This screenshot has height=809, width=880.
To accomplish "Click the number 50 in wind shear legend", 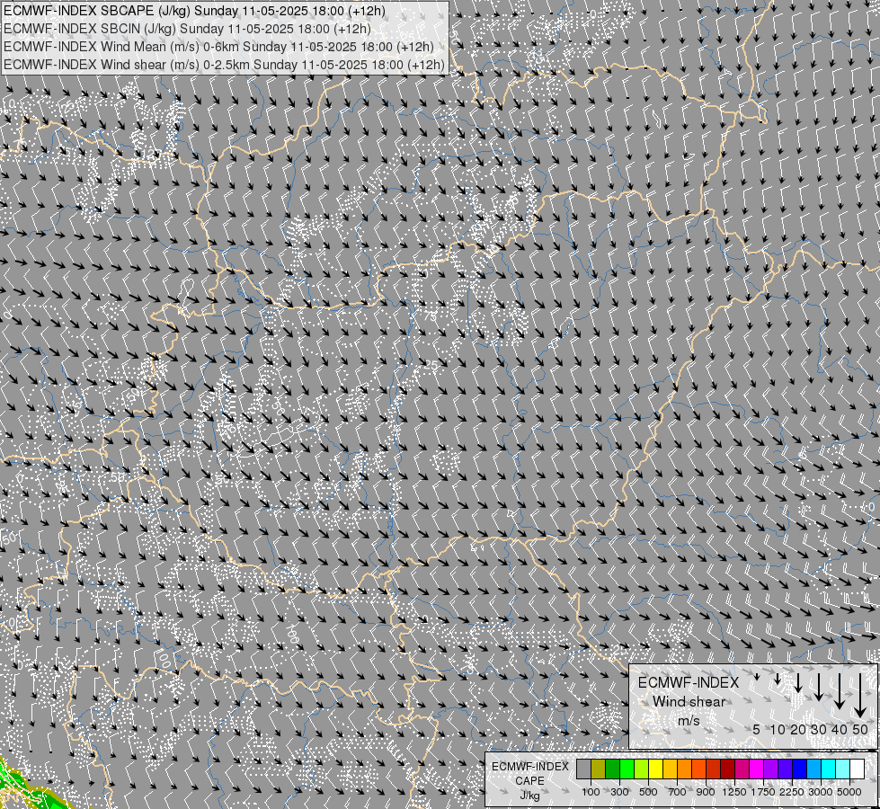I will [x=860, y=730].
